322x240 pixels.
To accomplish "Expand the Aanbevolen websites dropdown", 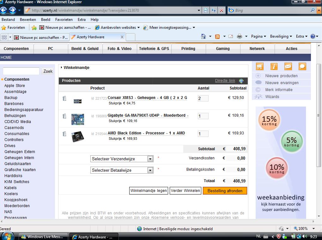I will 138,28.
